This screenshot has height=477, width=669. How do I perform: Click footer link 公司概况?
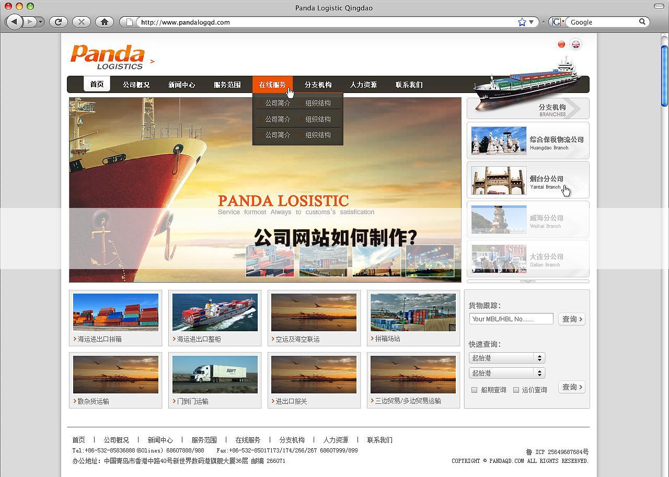116,440
